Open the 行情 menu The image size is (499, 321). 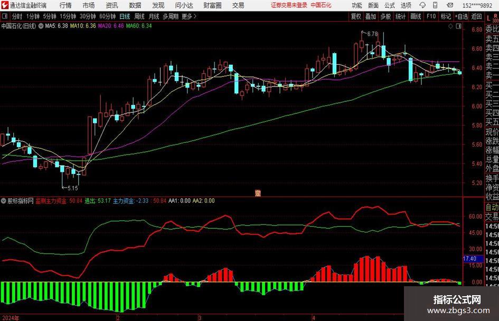(65, 5)
